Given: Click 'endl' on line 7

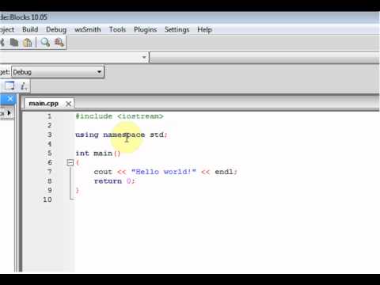Looking at the screenshot, I should [224, 172].
